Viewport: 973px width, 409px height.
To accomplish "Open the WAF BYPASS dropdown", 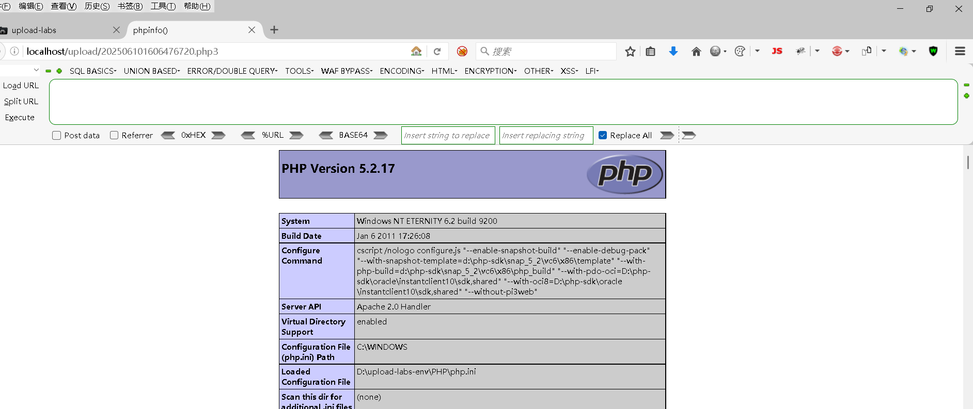I will coord(347,71).
